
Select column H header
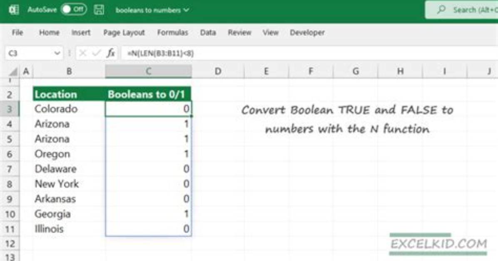coord(400,71)
